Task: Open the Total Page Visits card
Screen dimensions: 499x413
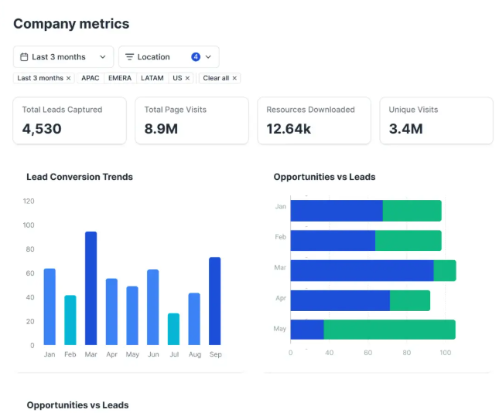Action: (x=192, y=120)
